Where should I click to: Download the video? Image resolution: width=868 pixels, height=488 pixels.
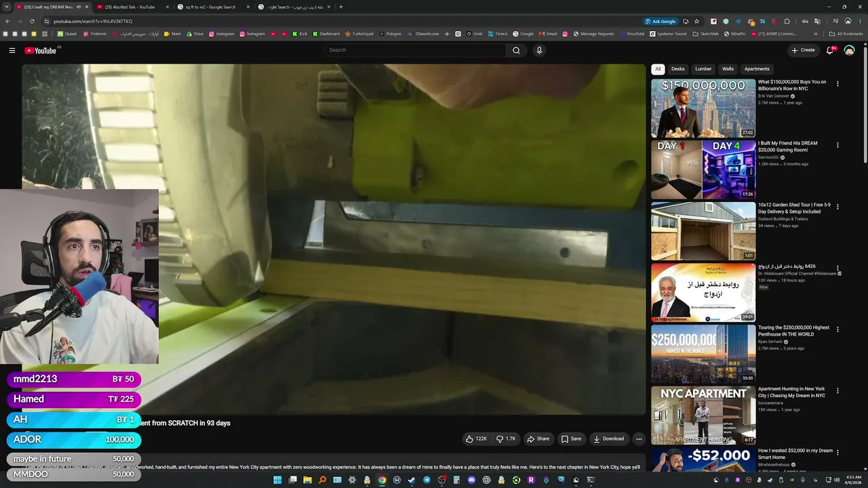tap(609, 439)
